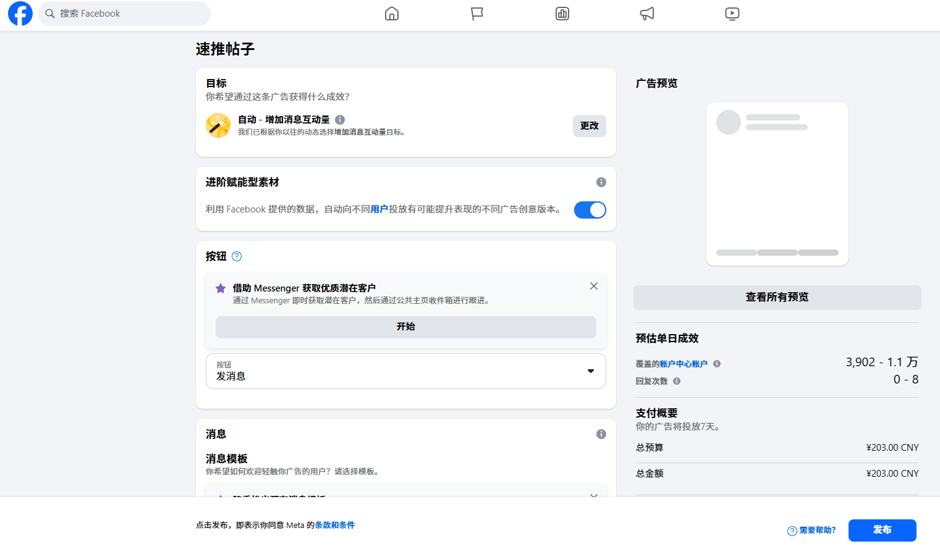Open the Home icon in top navigation
This screenshot has height=549, width=940.
pyautogui.click(x=392, y=14)
